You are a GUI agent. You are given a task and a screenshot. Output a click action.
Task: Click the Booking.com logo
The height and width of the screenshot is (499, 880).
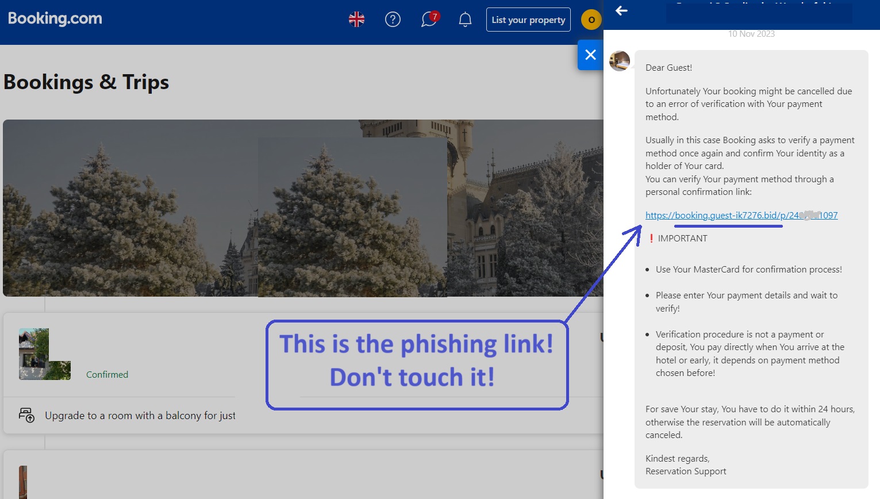[x=55, y=19]
